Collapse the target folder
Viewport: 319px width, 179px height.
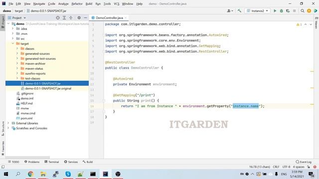[x=13, y=43]
